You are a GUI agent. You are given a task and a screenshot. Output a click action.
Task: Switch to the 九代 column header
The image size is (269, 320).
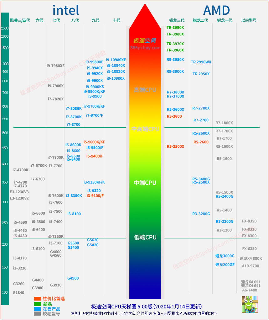click(95, 20)
